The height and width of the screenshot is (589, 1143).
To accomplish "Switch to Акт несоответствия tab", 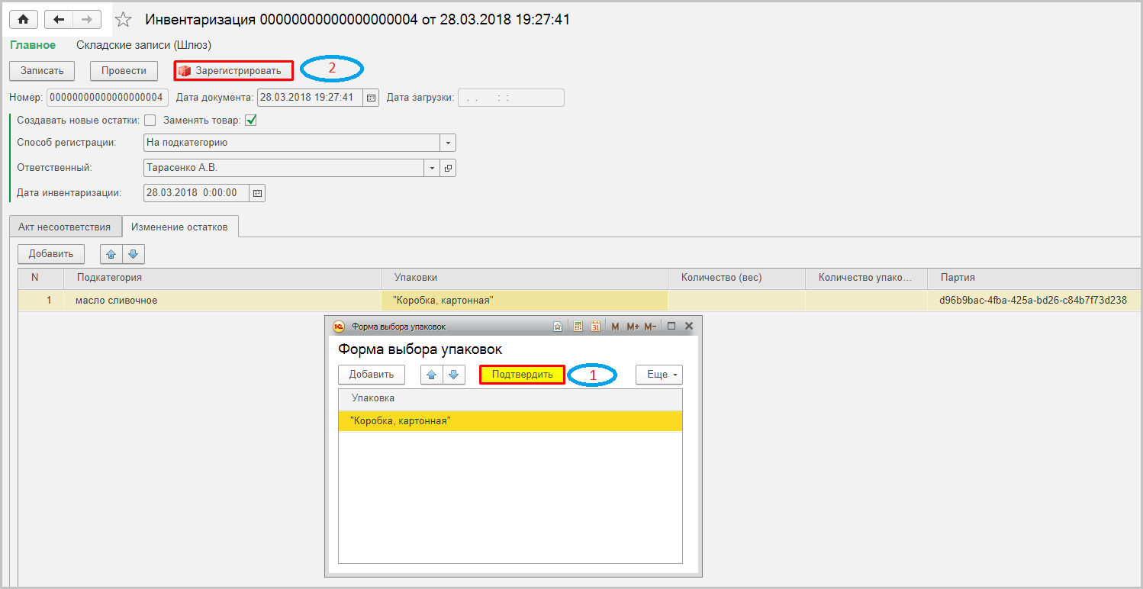I will [65, 227].
